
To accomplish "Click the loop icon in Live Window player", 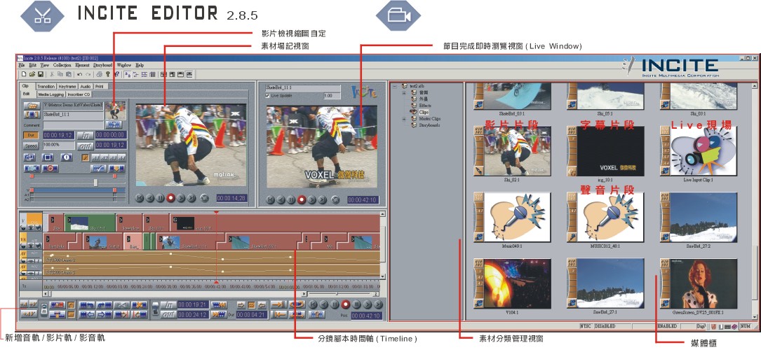I will [335, 199].
